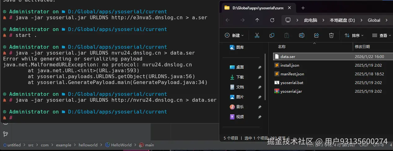Screen dimensions: 393x151
Task: Open the 查看 view dropdown
Action: click(382, 35)
